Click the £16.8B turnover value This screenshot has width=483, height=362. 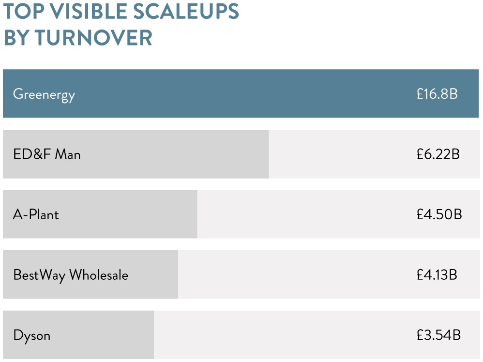[437, 94]
